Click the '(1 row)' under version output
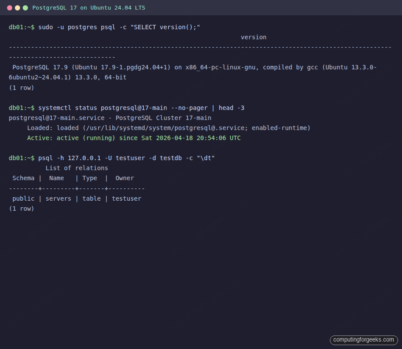Viewport: 402px width, 349px height. coord(21,88)
